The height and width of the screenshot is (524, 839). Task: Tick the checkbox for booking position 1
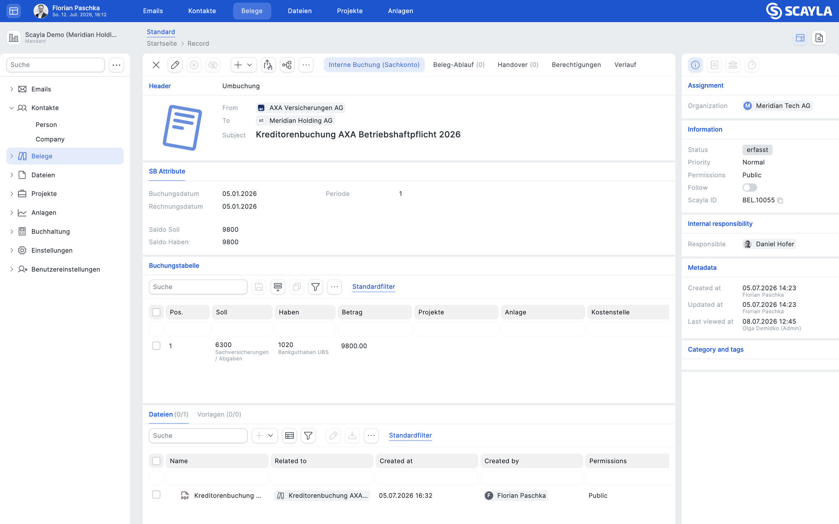pyautogui.click(x=156, y=346)
